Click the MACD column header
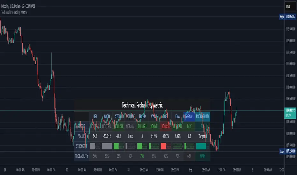The width and height of the screenshot is (297, 175). 107,116
